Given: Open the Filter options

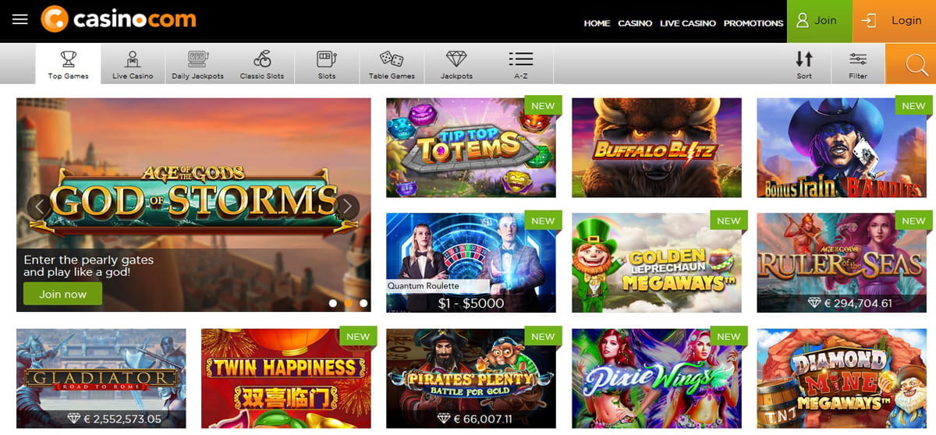Looking at the screenshot, I should (858, 64).
